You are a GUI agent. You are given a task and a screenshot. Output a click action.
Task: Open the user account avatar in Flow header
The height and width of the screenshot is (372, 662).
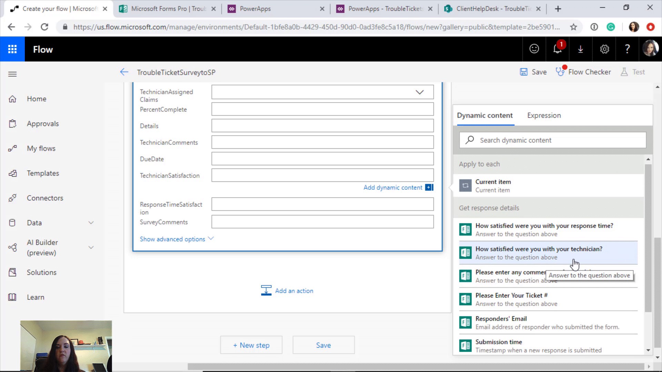pos(650,49)
